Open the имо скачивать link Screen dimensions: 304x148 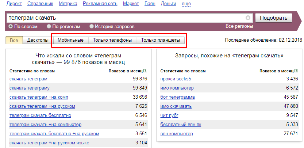(x=176, y=106)
